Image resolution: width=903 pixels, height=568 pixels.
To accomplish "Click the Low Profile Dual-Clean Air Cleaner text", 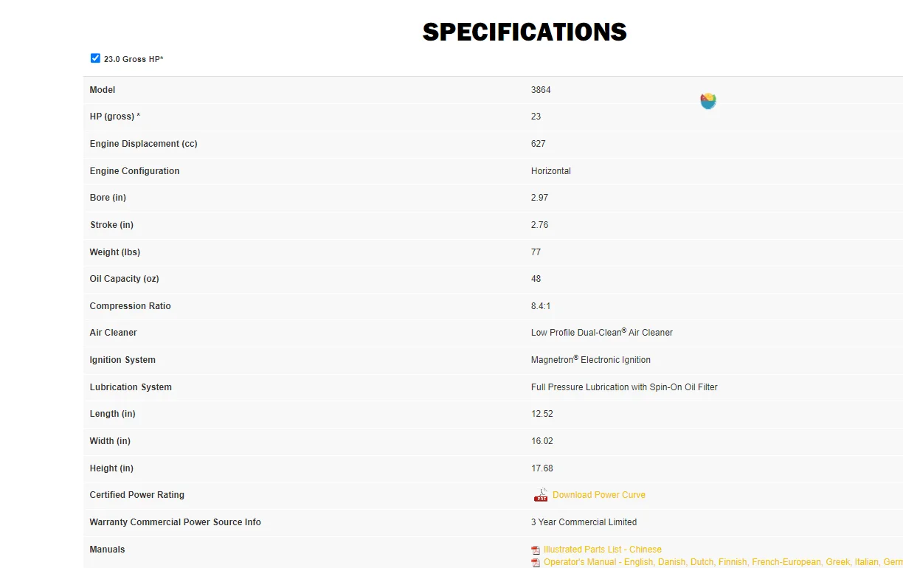I will [602, 333].
